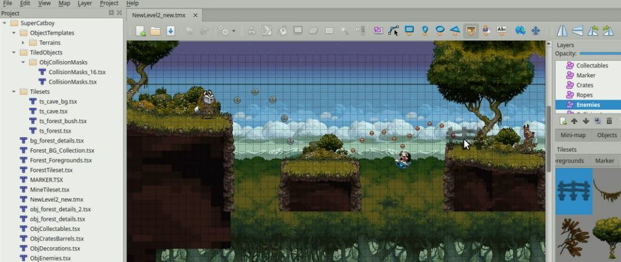Select the Insert Ellipse tool
The width and height of the screenshot is (621, 262).
(440, 30)
